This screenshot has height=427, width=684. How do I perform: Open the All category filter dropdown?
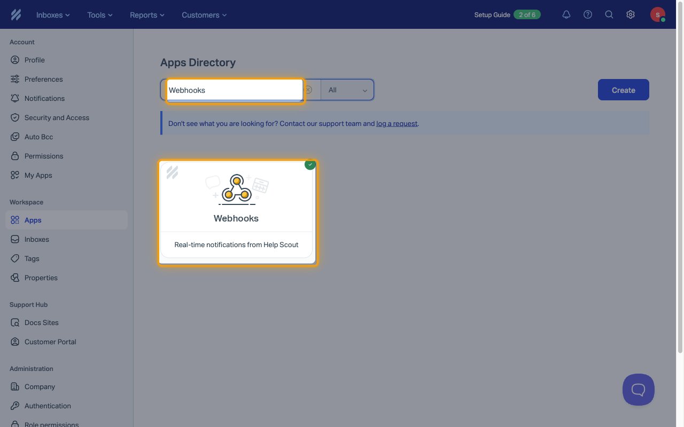347,90
